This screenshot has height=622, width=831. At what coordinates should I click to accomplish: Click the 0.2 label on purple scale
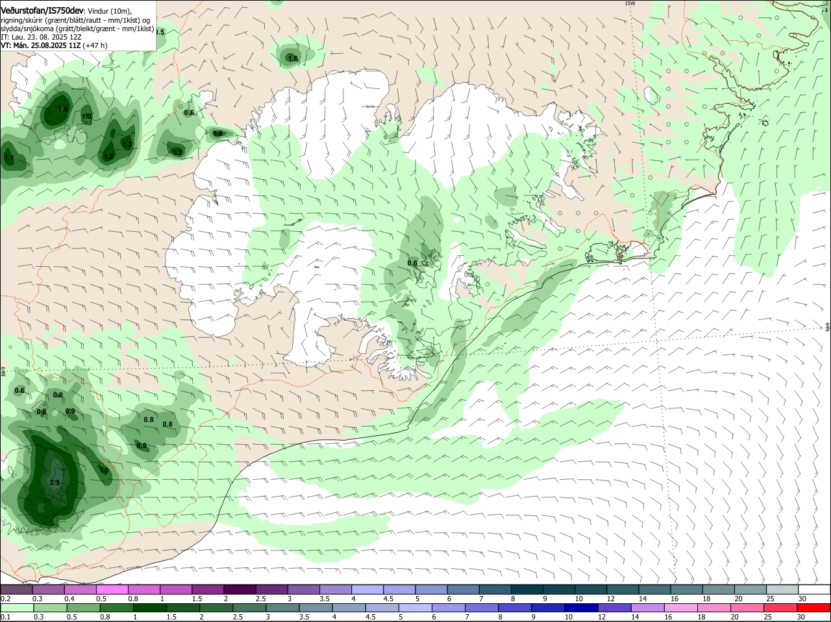coord(5,598)
